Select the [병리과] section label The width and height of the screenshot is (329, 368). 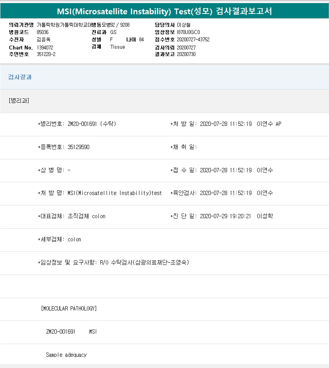[19, 101]
